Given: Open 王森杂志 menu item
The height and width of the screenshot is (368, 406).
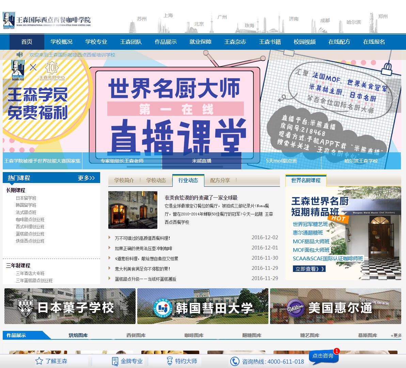Looking at the screenshot, I should [x=235, y=42].
